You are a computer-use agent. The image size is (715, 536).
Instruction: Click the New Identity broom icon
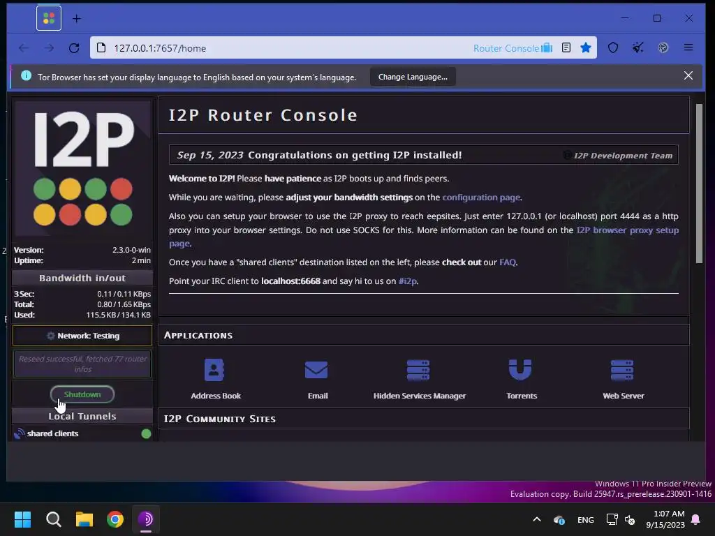pyautogui.click(x=638, y=47)
